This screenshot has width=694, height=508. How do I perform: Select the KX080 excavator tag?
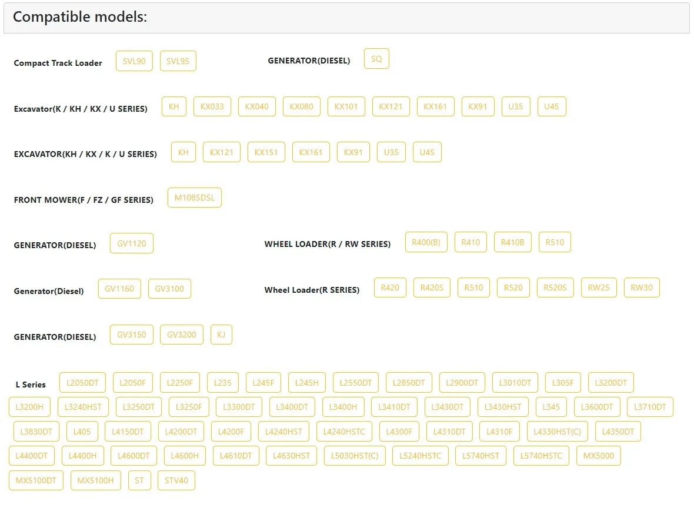(x=301, y=106)
